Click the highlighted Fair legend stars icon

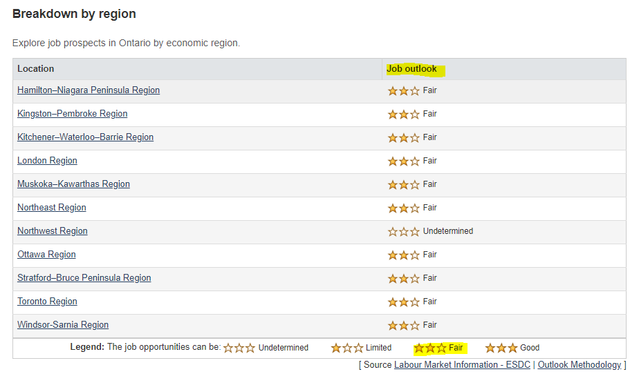430,348
